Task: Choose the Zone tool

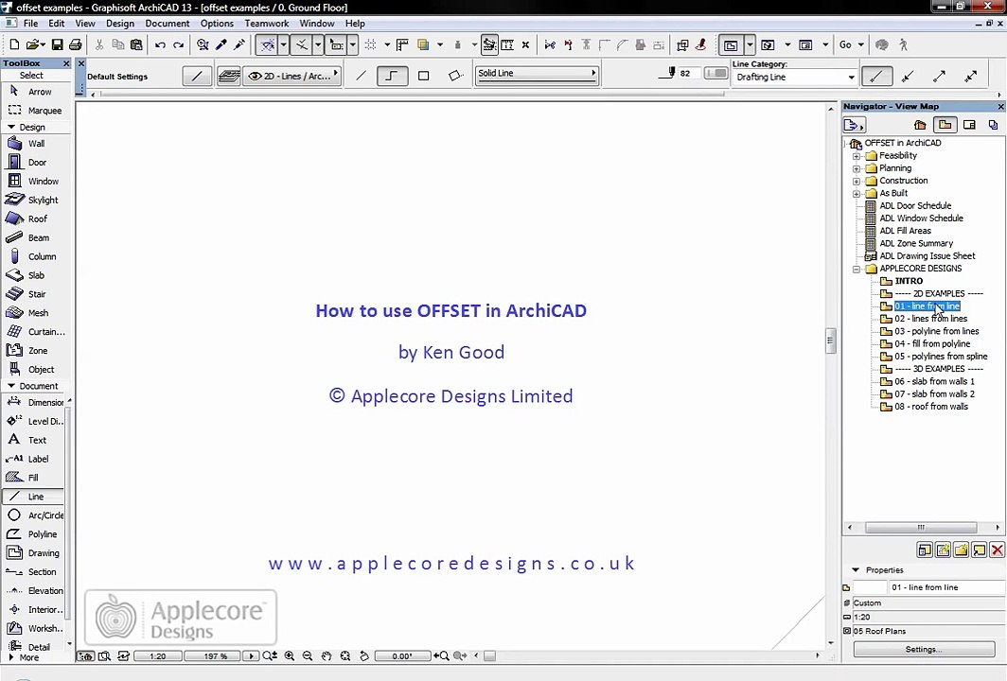Action: coord(35,351)
